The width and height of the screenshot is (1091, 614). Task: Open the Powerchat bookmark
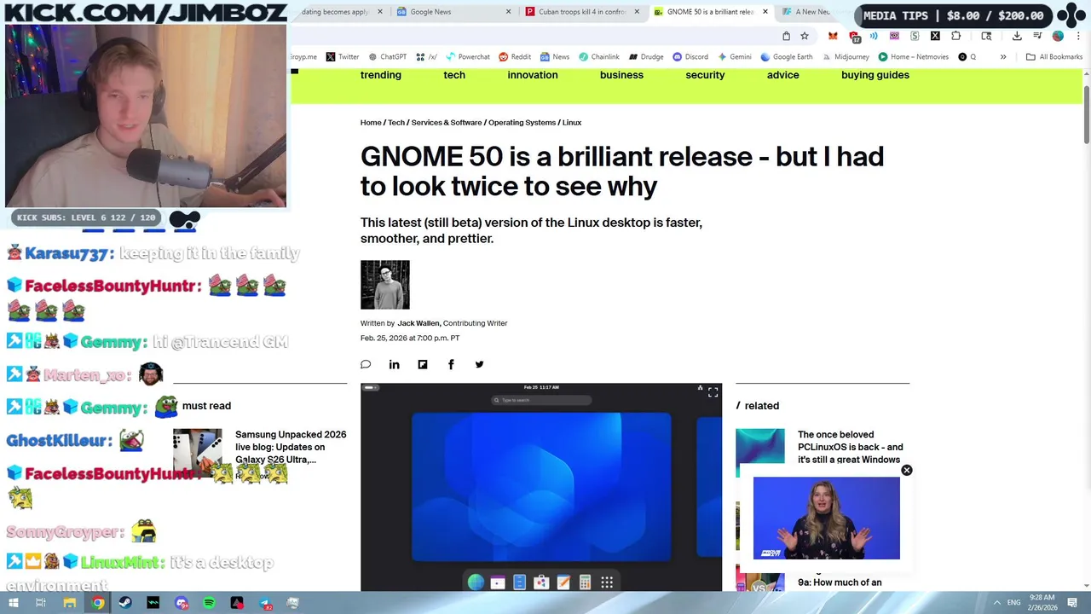point(468,57)
